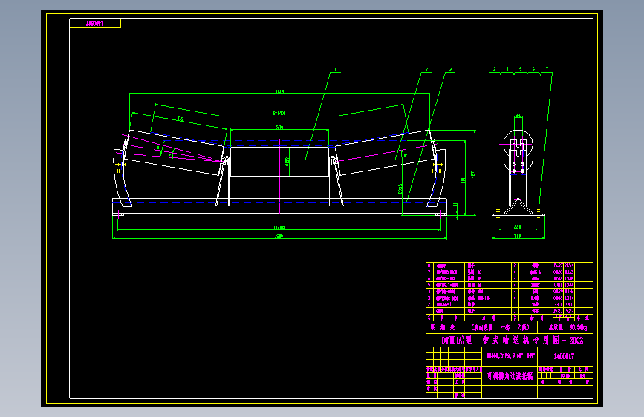
Task: Click callout number 5 in side view group
Action: [x=521, y=69]
